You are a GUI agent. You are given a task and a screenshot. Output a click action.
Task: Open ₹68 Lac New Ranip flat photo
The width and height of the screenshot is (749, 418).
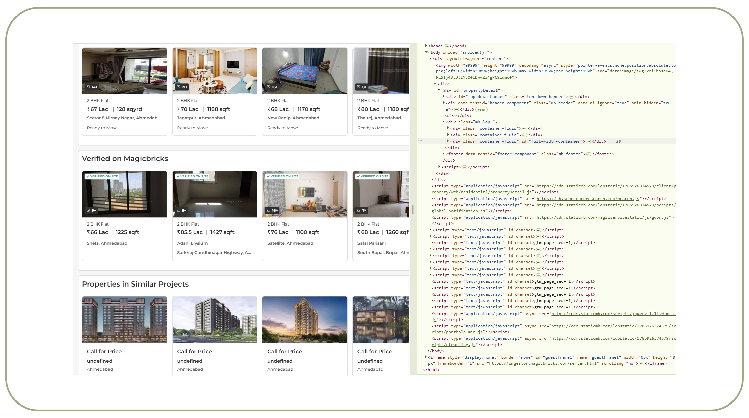tap(305, 71)
